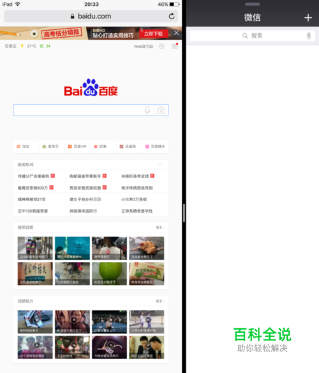Play video of two children walking
This screenshot has height=373, width=319.
pos(147,322)
